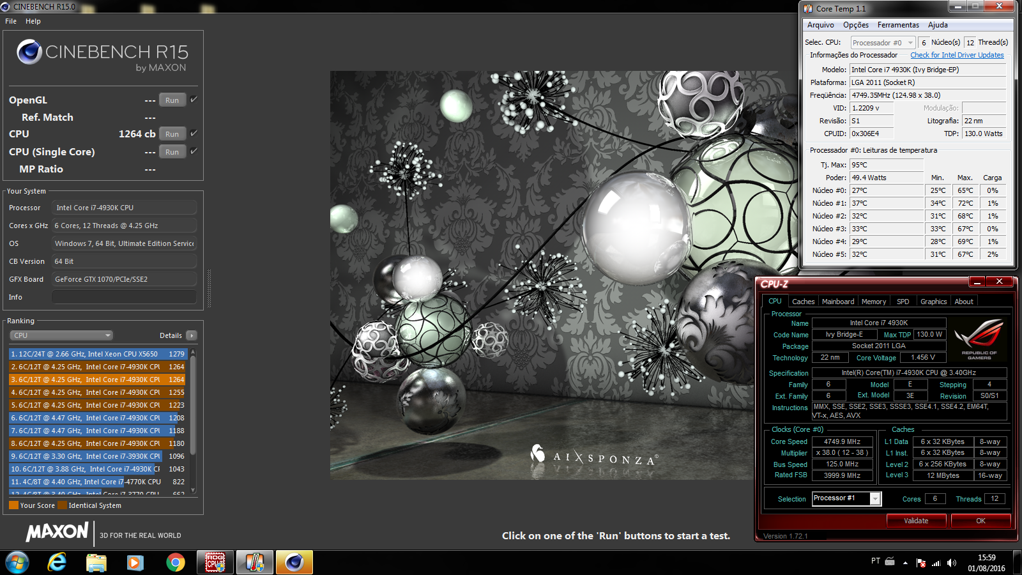Launch Google Chrome from the taskbar
Screen dimensions: 1022x575
tap(175, 562)
